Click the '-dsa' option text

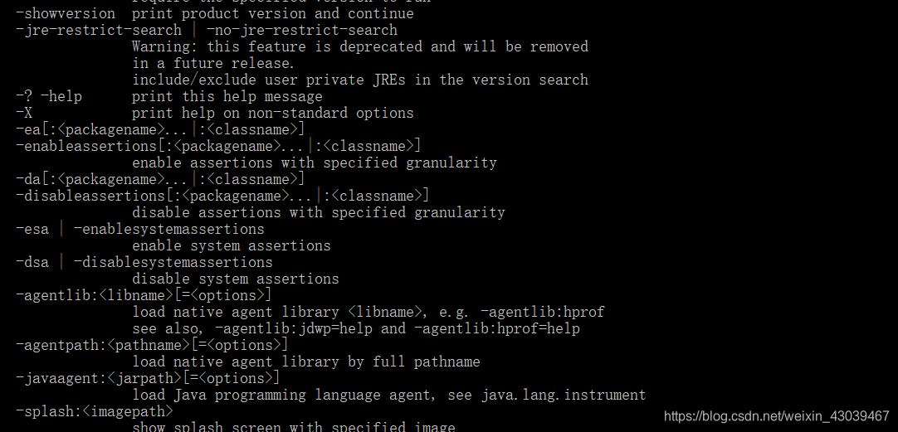pos(32,262)
